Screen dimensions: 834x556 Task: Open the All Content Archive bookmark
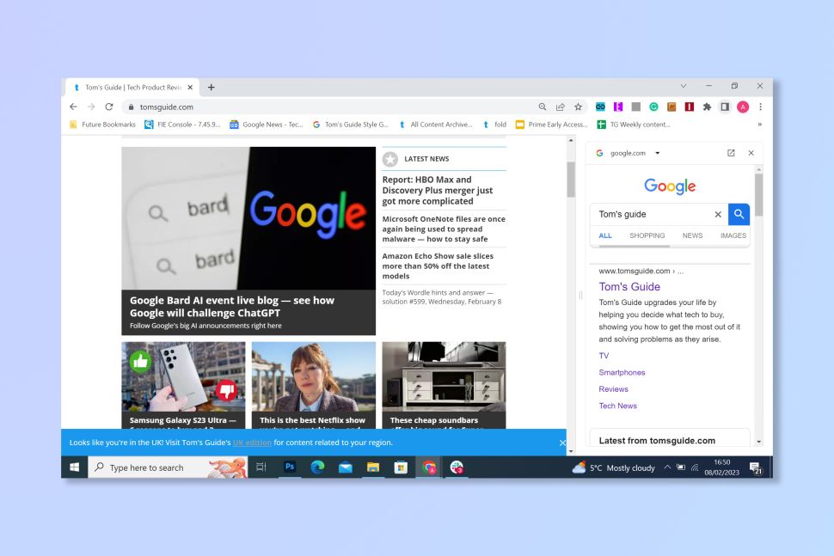435,125
